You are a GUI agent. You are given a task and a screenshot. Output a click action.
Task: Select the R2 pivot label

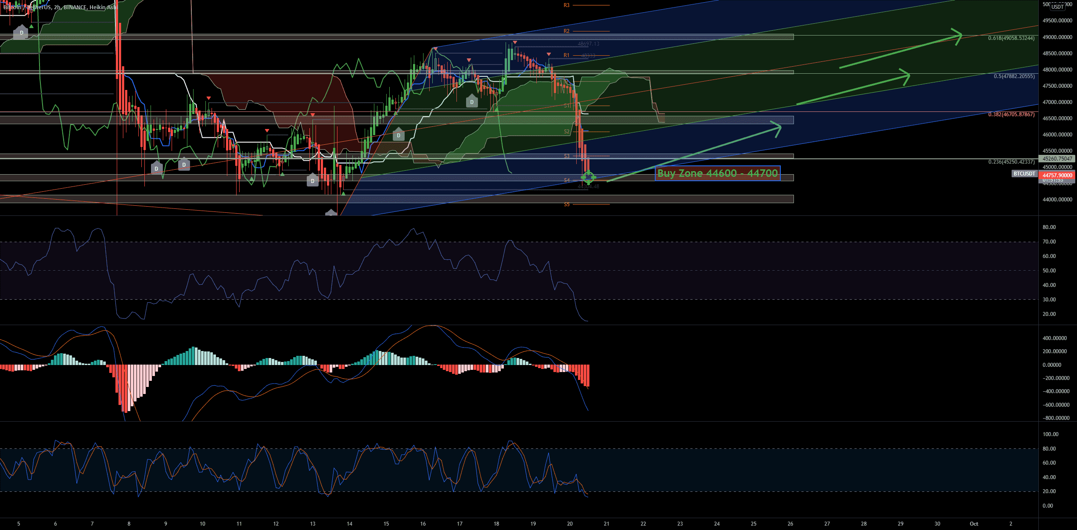tap(567, 31)
